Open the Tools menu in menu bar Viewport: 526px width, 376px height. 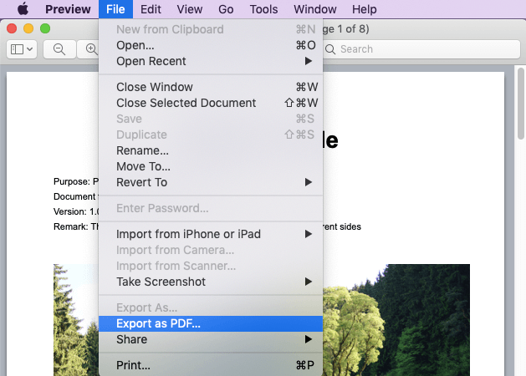tap(263, 9)
